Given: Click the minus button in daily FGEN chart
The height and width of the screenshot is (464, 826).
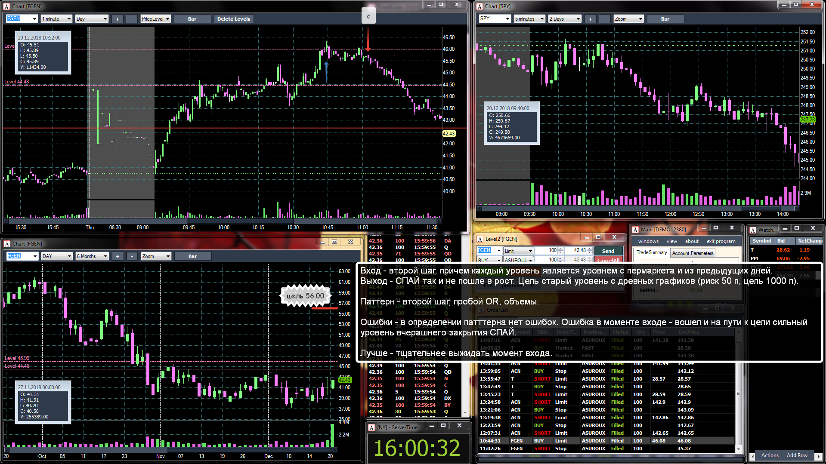Looking at the screenshot, I should click(132, 256).
